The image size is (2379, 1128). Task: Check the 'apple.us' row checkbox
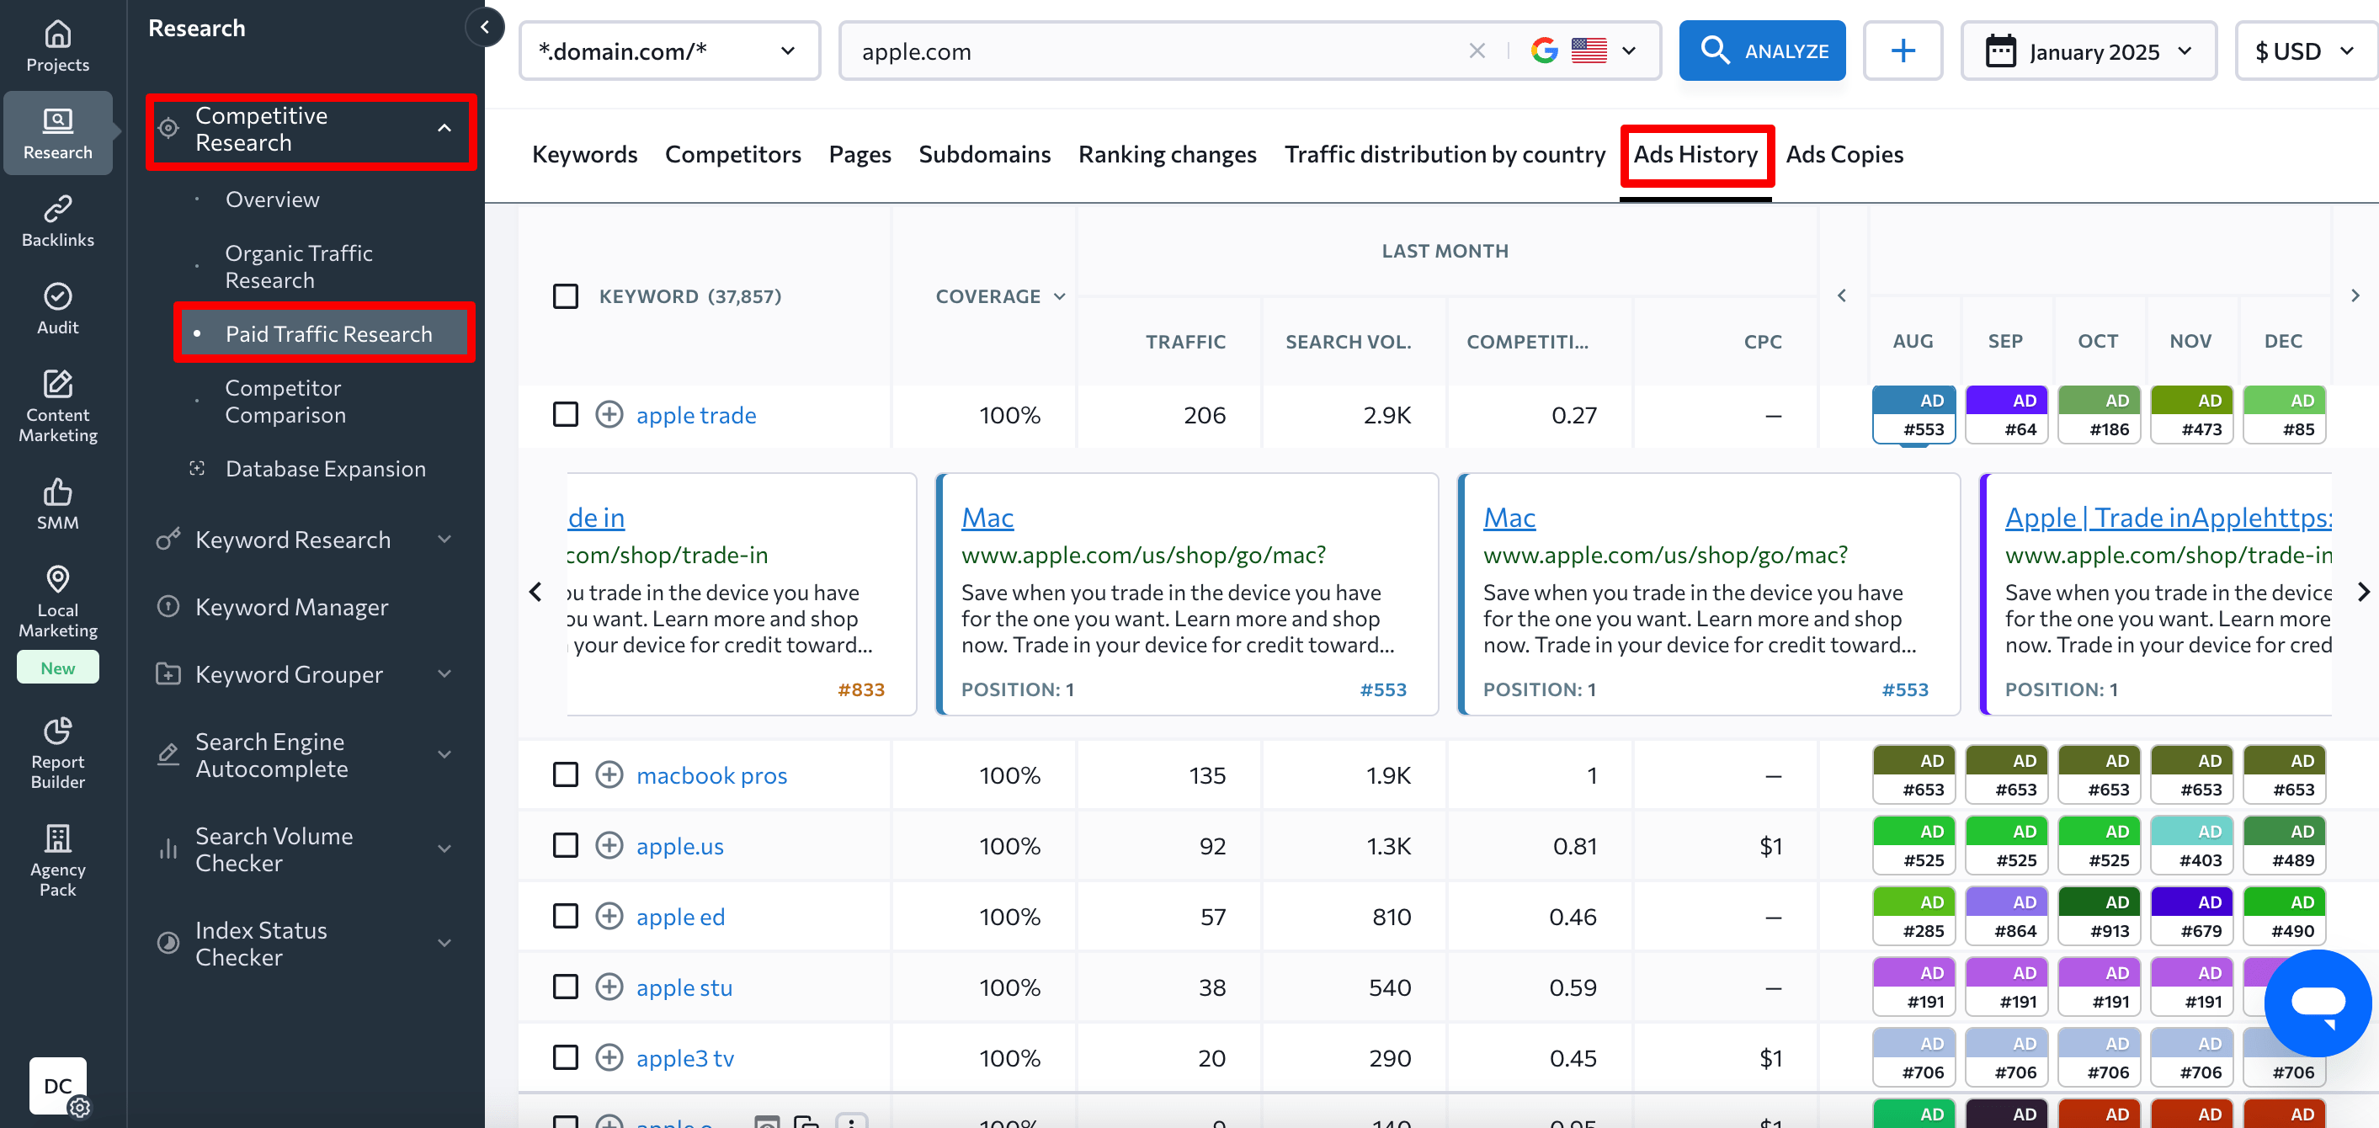point(565,845)
